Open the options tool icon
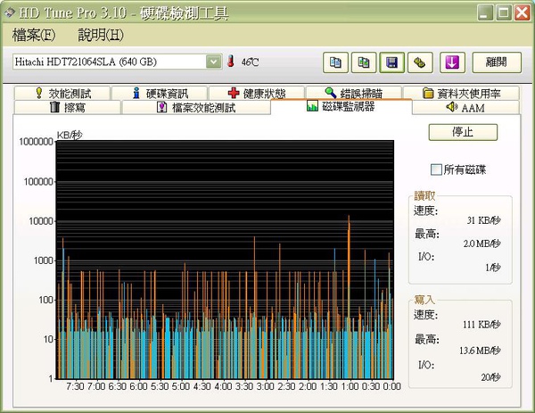The height and width of the screenshot is (413, 535). click(x=417, y=62)
